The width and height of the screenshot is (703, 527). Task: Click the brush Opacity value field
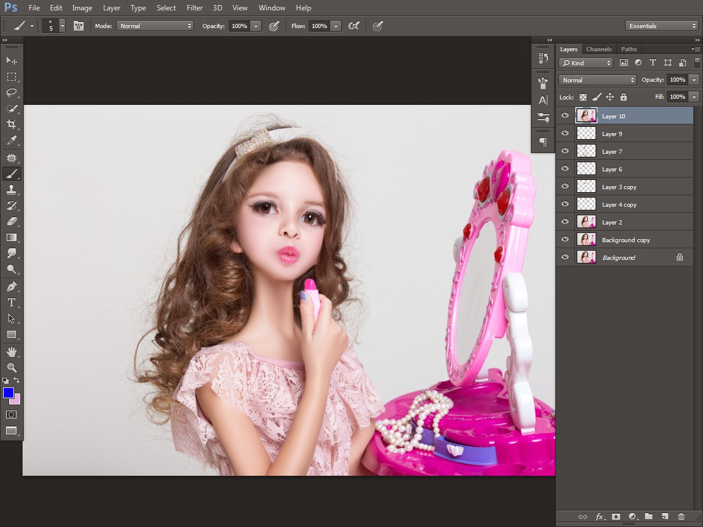click(239, 26)
